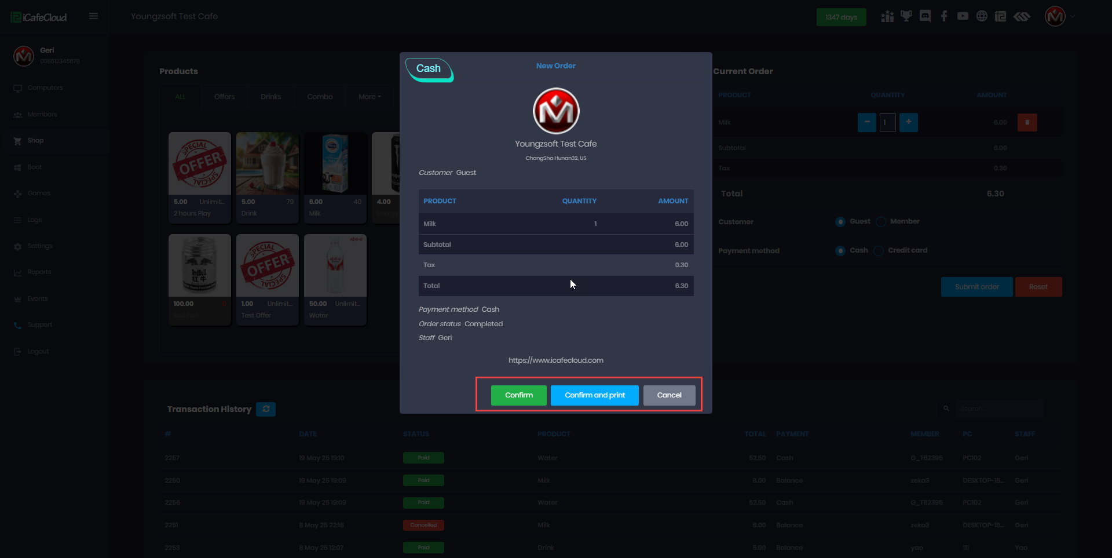Select the Water product card

click(335, 280)
